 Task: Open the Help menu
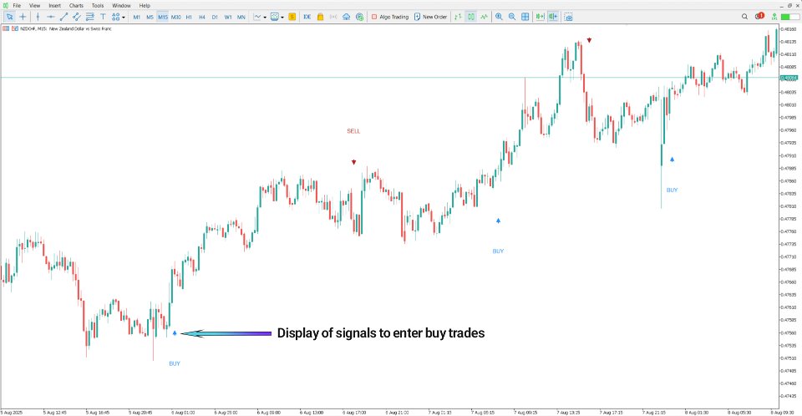(x=145, y=6)
